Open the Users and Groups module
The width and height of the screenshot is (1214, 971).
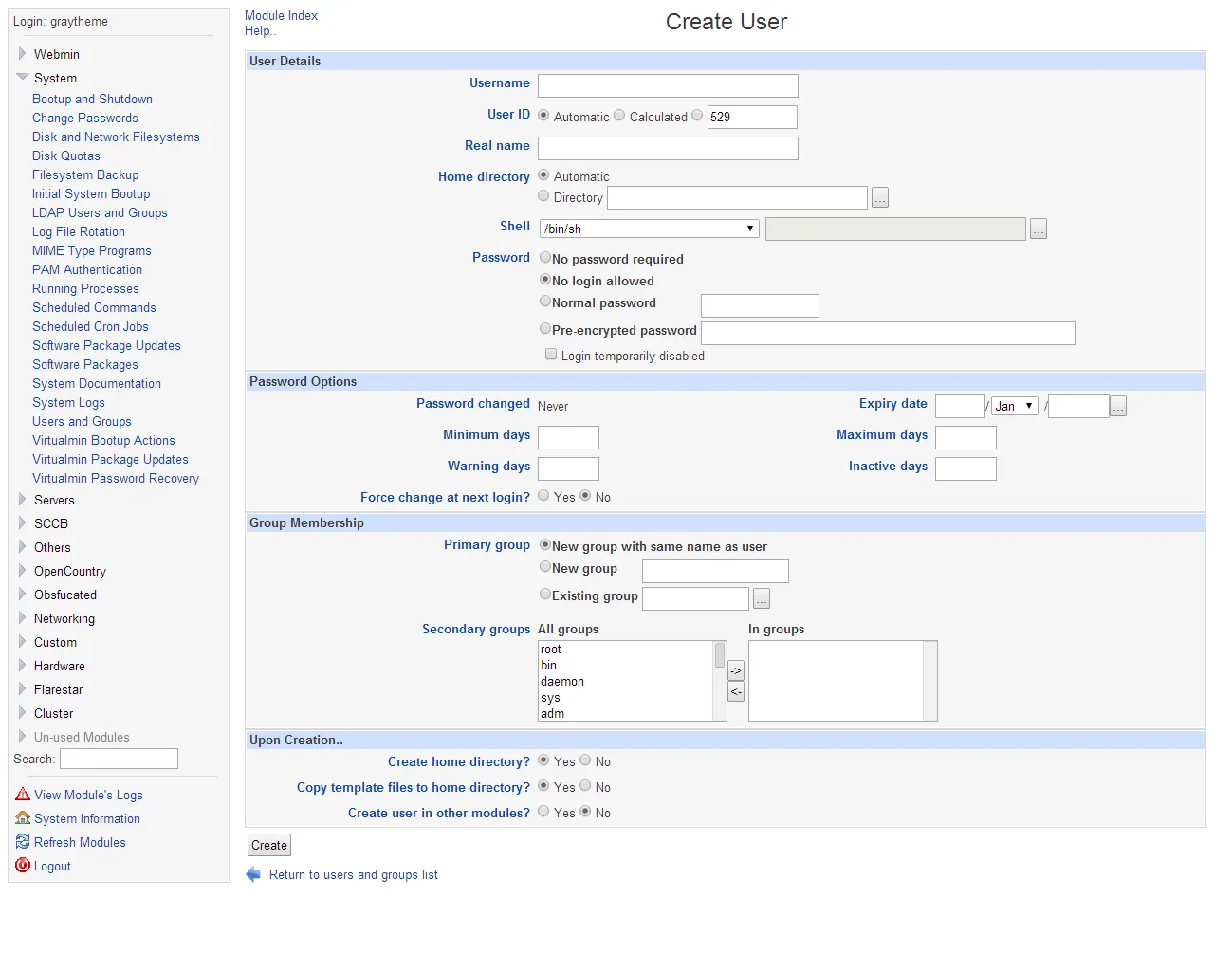(x=82, y=421)
